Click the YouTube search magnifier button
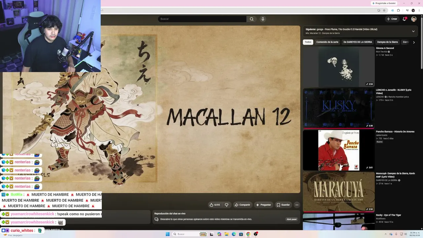Screen dimensions: 423x238 (251, 19)
